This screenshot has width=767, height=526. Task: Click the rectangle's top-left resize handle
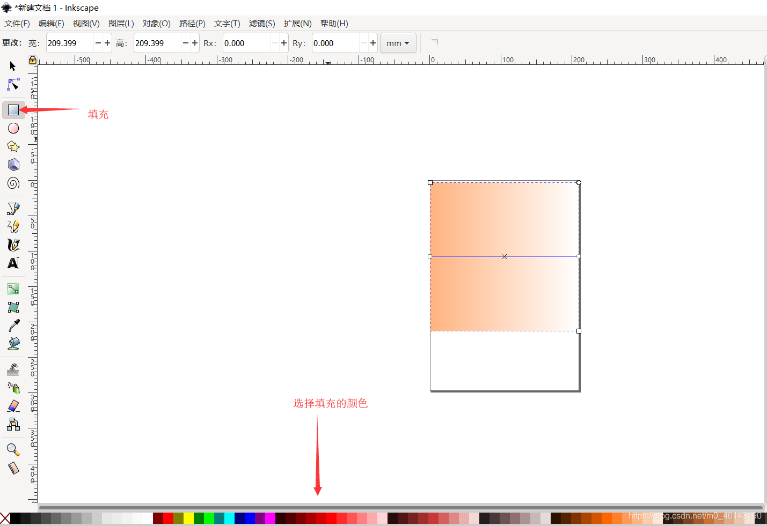point(430,182)
